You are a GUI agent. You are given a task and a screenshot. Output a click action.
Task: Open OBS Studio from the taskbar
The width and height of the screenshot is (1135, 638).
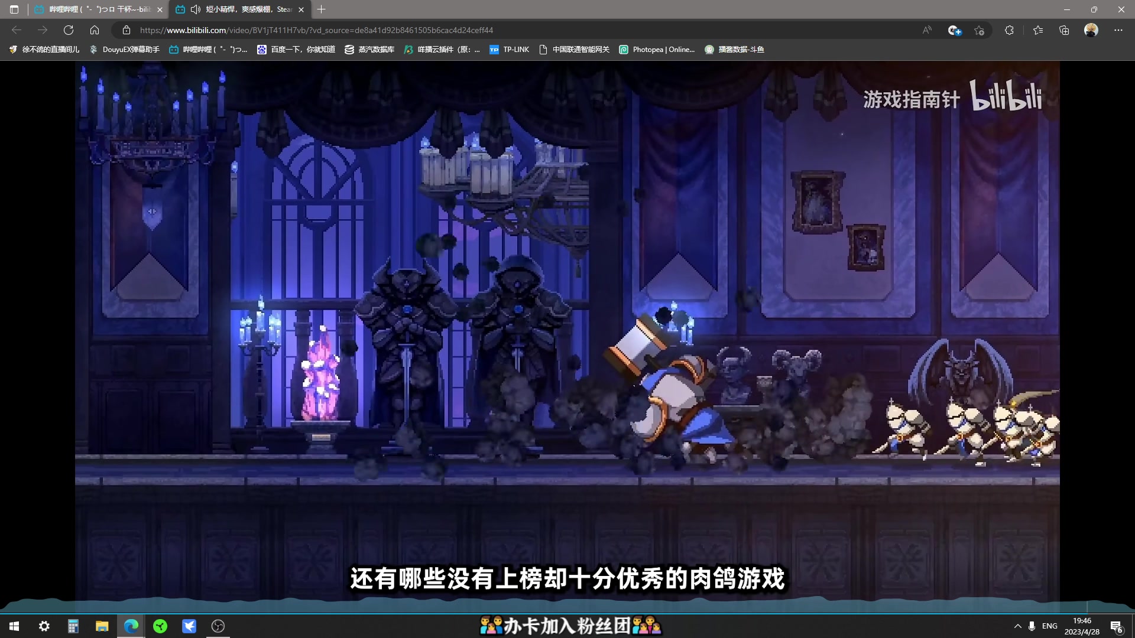(218, 626)
